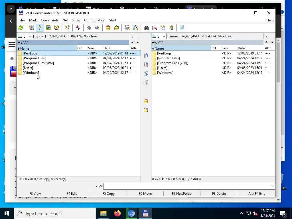Expand the command line history dropdown
This screenshot has height=219, width=292.
pos(272,186)
